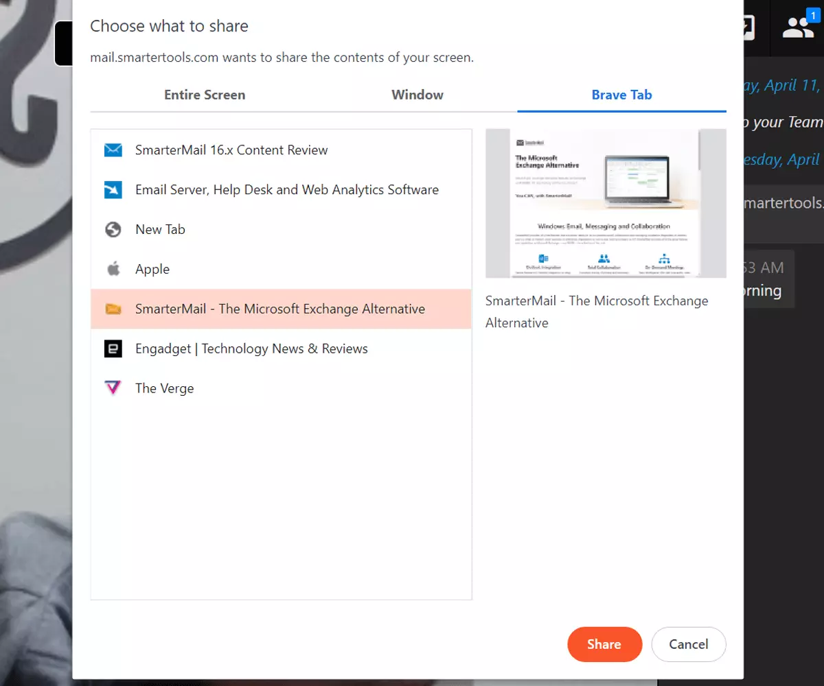Screen dimensions: 824x686
Task: Open the participants icon with badge 1
Action: point(799,26)
